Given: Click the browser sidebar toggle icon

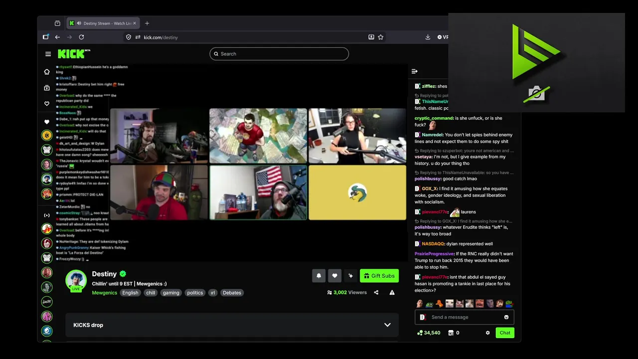Looking at the screenshot, I should [46, 37].
